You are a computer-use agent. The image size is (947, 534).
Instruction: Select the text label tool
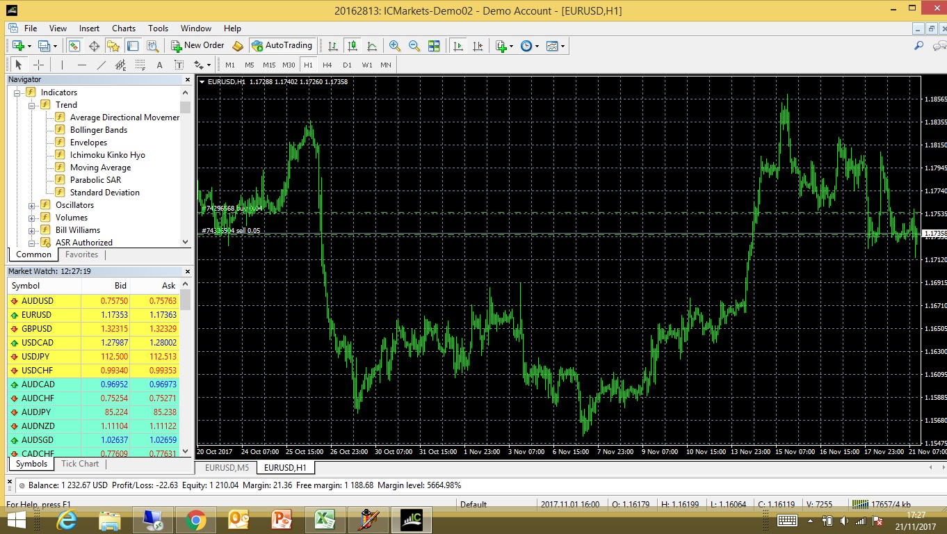click(x=179, y=65)
